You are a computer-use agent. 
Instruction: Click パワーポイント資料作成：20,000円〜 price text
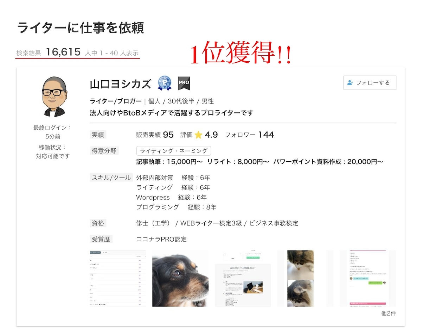[x=328, y=162]
